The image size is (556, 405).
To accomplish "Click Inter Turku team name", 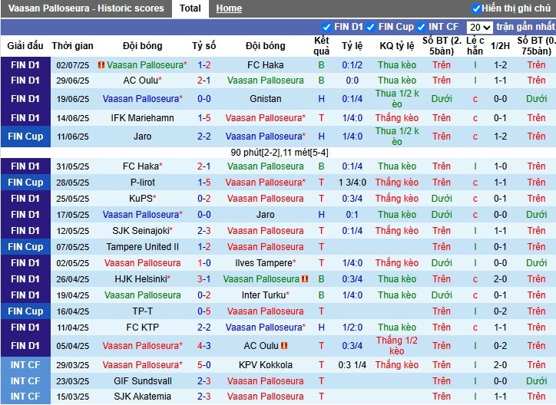I will coord(265,295).
